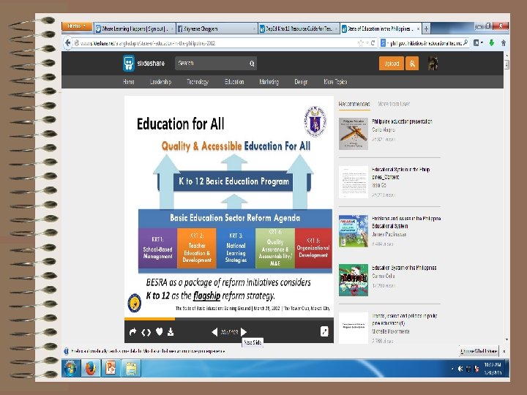Click the Education System of Philippines thumbnail
Image resolution: width=527 pixels, height=395 pixels.
coord(354,280)
